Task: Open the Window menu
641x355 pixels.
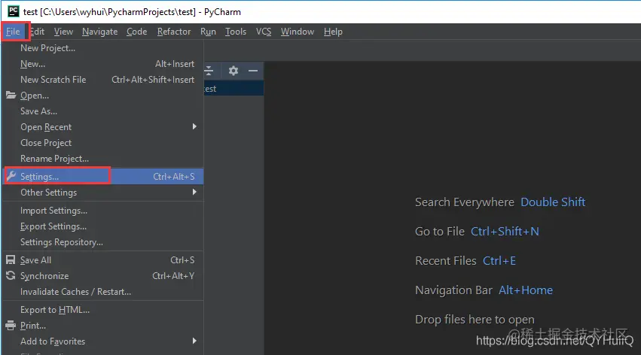Action: [x=298, y=32]
